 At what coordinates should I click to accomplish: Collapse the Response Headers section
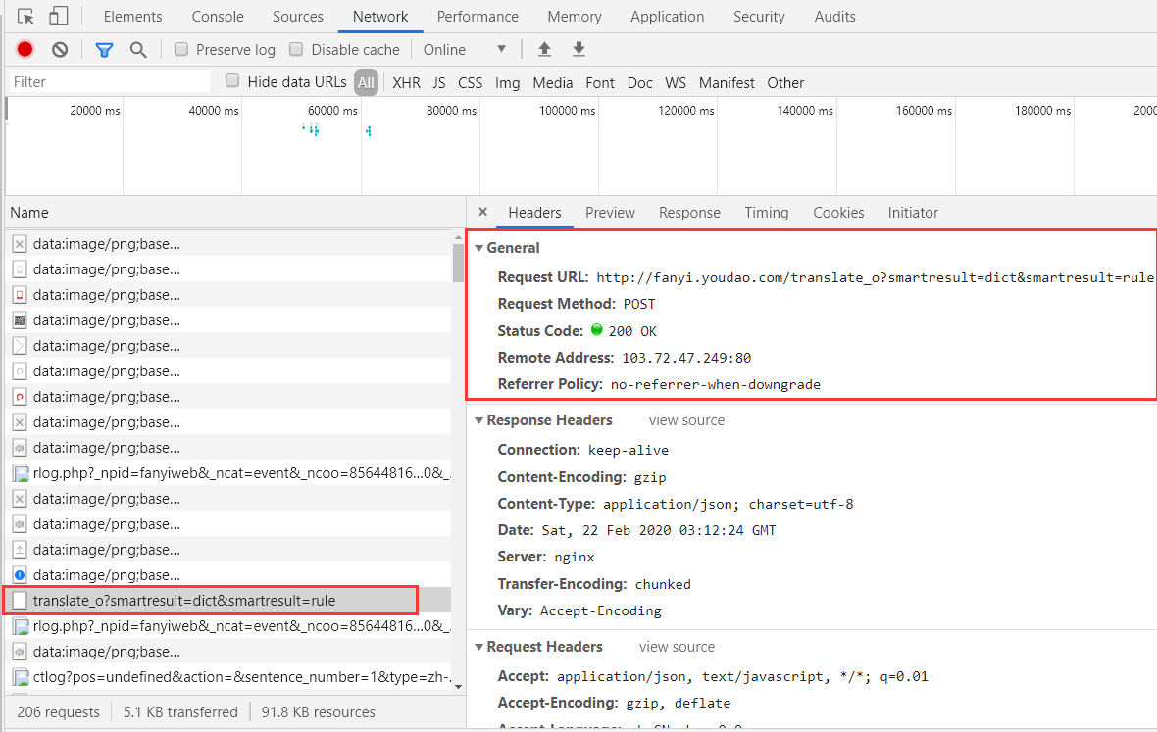click(478, 420)
